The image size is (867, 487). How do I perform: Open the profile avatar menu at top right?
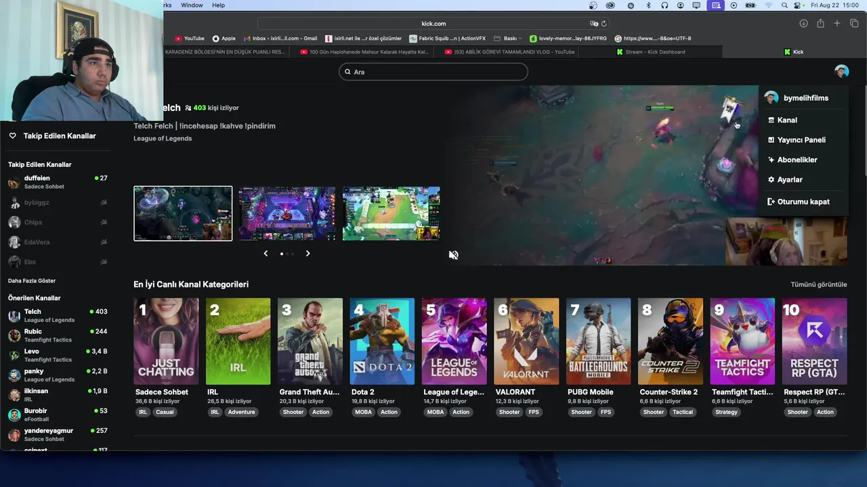[x=841, y=71]
